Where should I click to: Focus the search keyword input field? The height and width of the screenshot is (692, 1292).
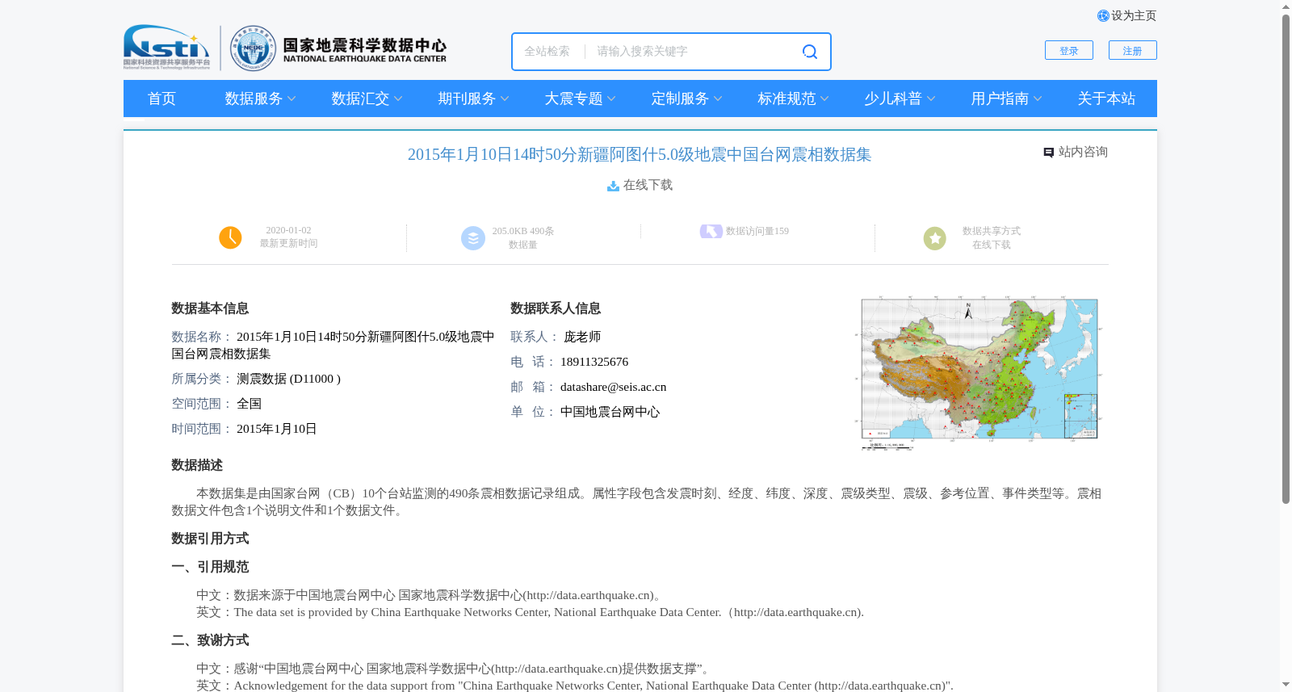(x=693, y=52)
